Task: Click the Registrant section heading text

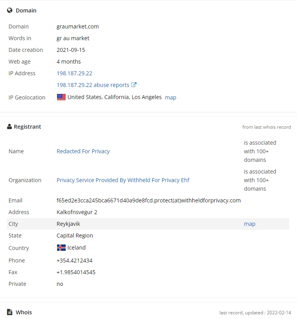Action: (27, 127)
